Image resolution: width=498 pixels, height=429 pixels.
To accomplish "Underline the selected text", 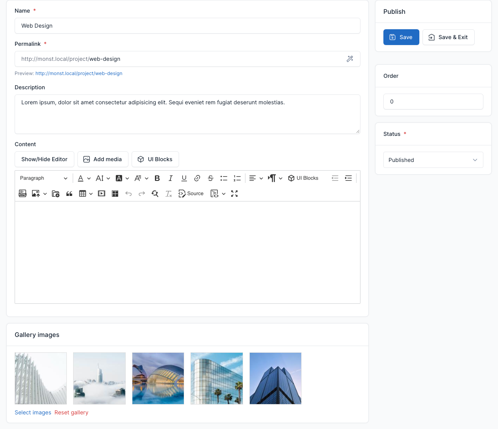I will tap(184, 178).
